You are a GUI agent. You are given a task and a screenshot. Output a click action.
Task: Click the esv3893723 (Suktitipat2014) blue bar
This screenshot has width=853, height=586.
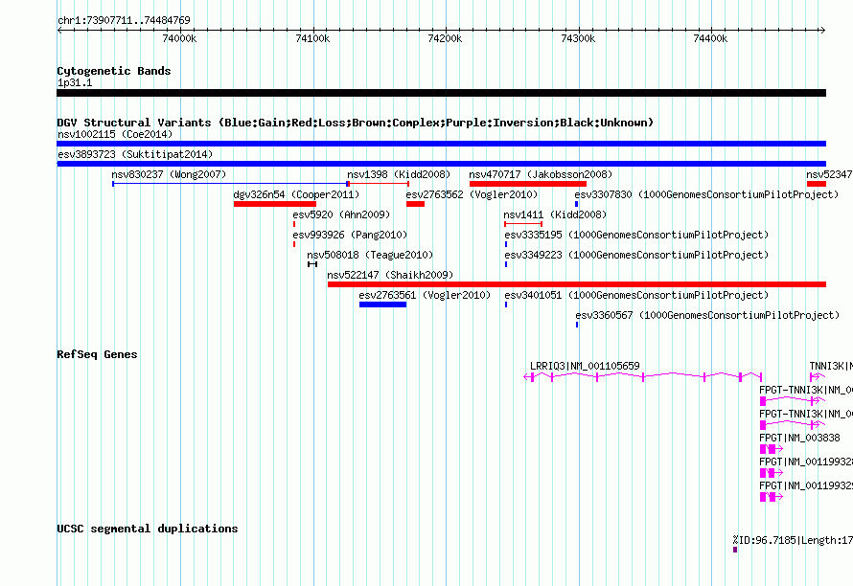(x=441, y=164)
